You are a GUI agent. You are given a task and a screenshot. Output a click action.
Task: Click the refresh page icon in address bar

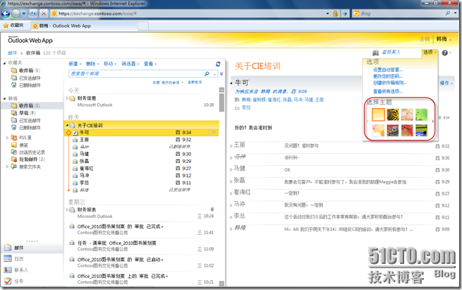click(x=34, y=13)
